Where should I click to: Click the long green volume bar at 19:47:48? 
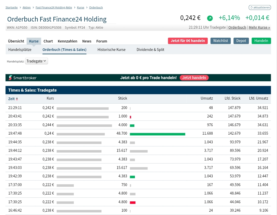tap(157, 134)
